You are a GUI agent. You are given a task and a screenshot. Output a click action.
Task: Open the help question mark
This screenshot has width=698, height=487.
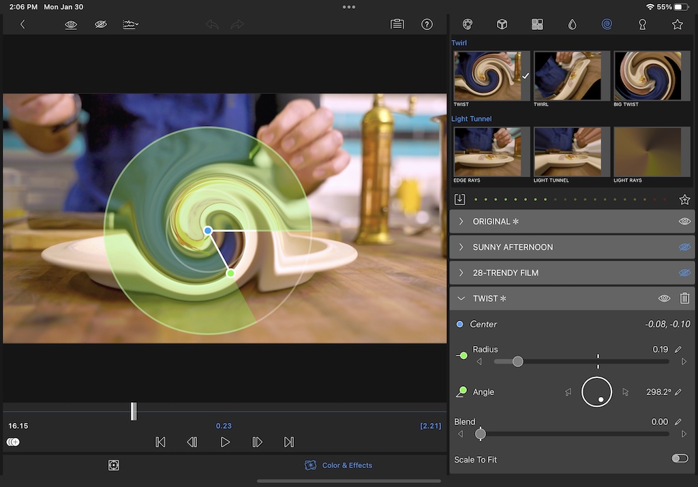(x=427, y=24)
